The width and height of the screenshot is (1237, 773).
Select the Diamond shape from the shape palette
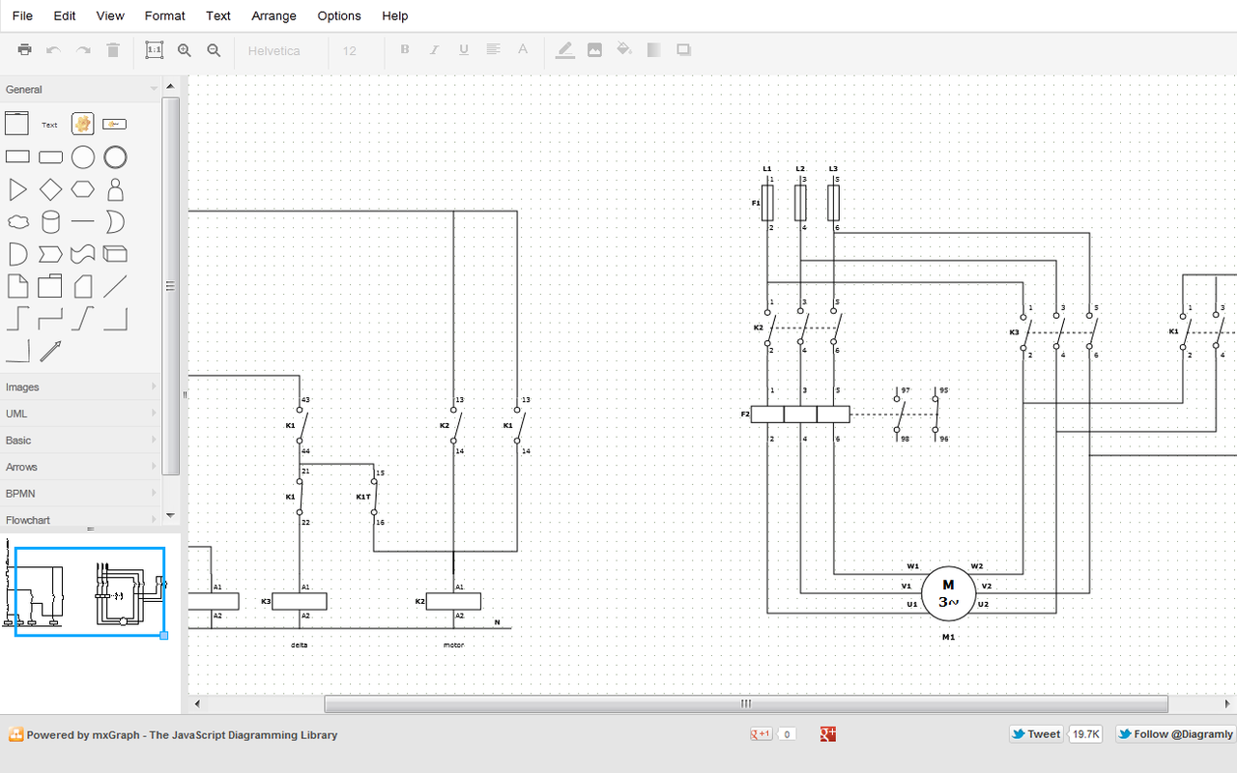point(50,189)
